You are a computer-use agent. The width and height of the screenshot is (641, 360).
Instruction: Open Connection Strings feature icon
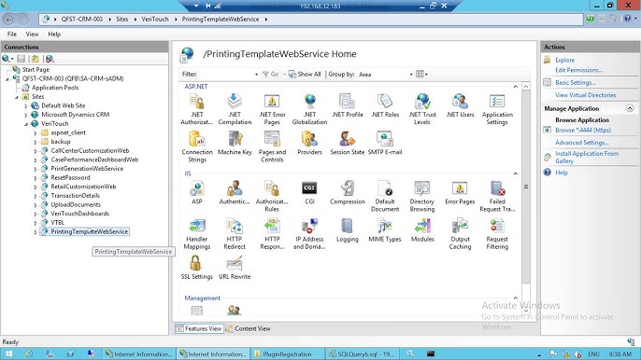point(197,147)
